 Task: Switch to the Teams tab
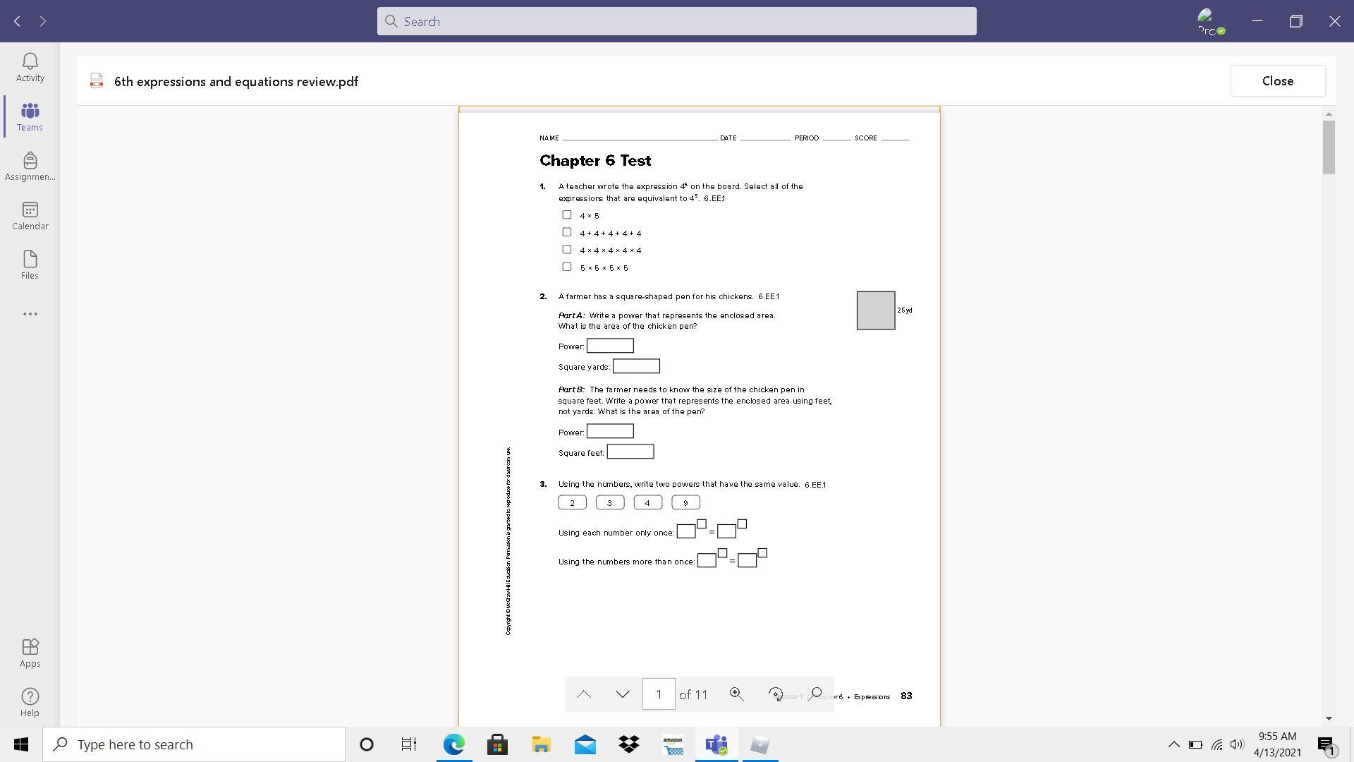coord(30,117)
